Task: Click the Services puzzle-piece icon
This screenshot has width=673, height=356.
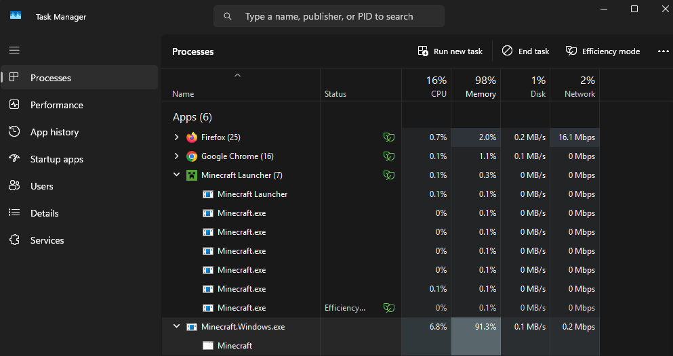Action: coord(14,240)
